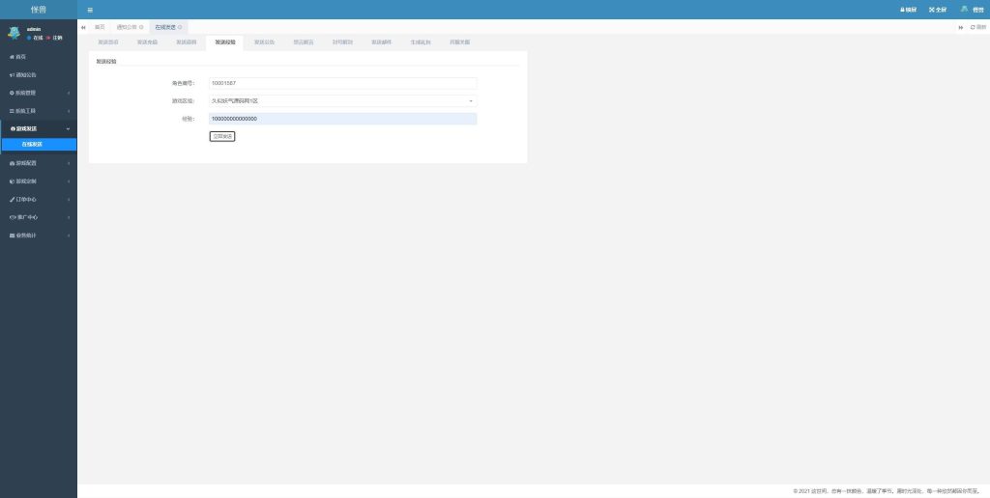
Task: Close the 通知公告 page tab
Action: pos(141,27)
